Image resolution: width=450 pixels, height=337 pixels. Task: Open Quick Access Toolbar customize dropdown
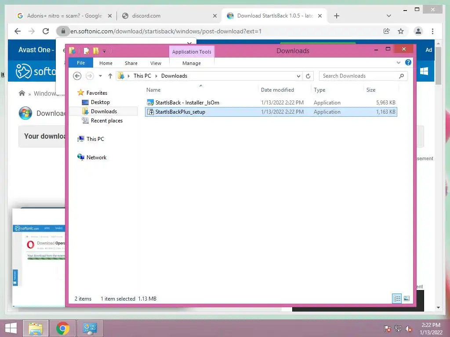(x=104, y=51)
